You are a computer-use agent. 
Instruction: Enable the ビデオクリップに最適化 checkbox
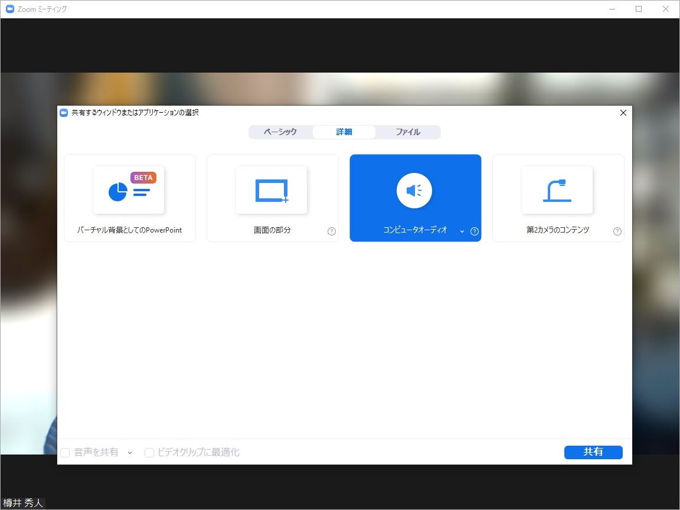pos(149,452)
